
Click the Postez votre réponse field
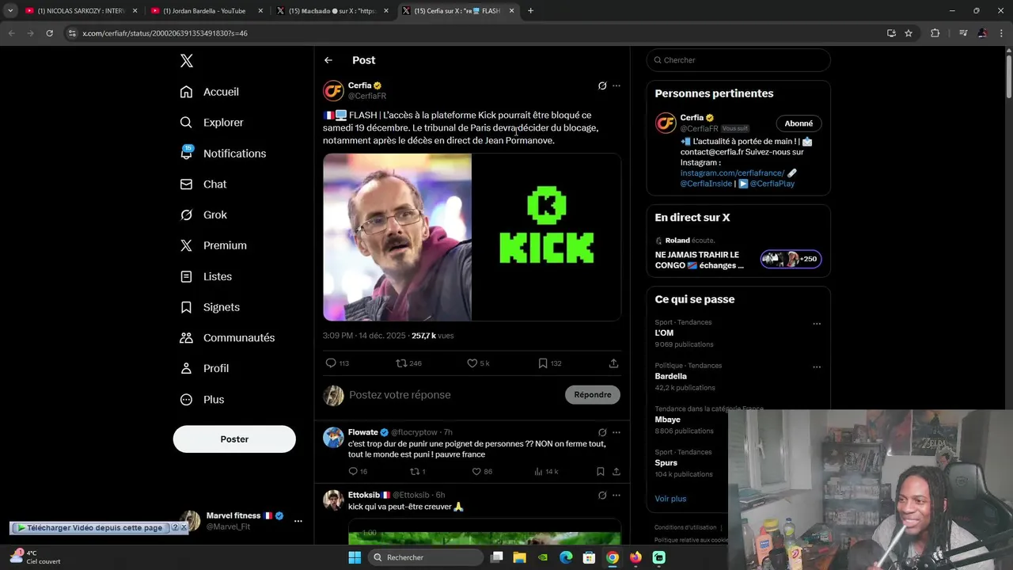(453, 395)
